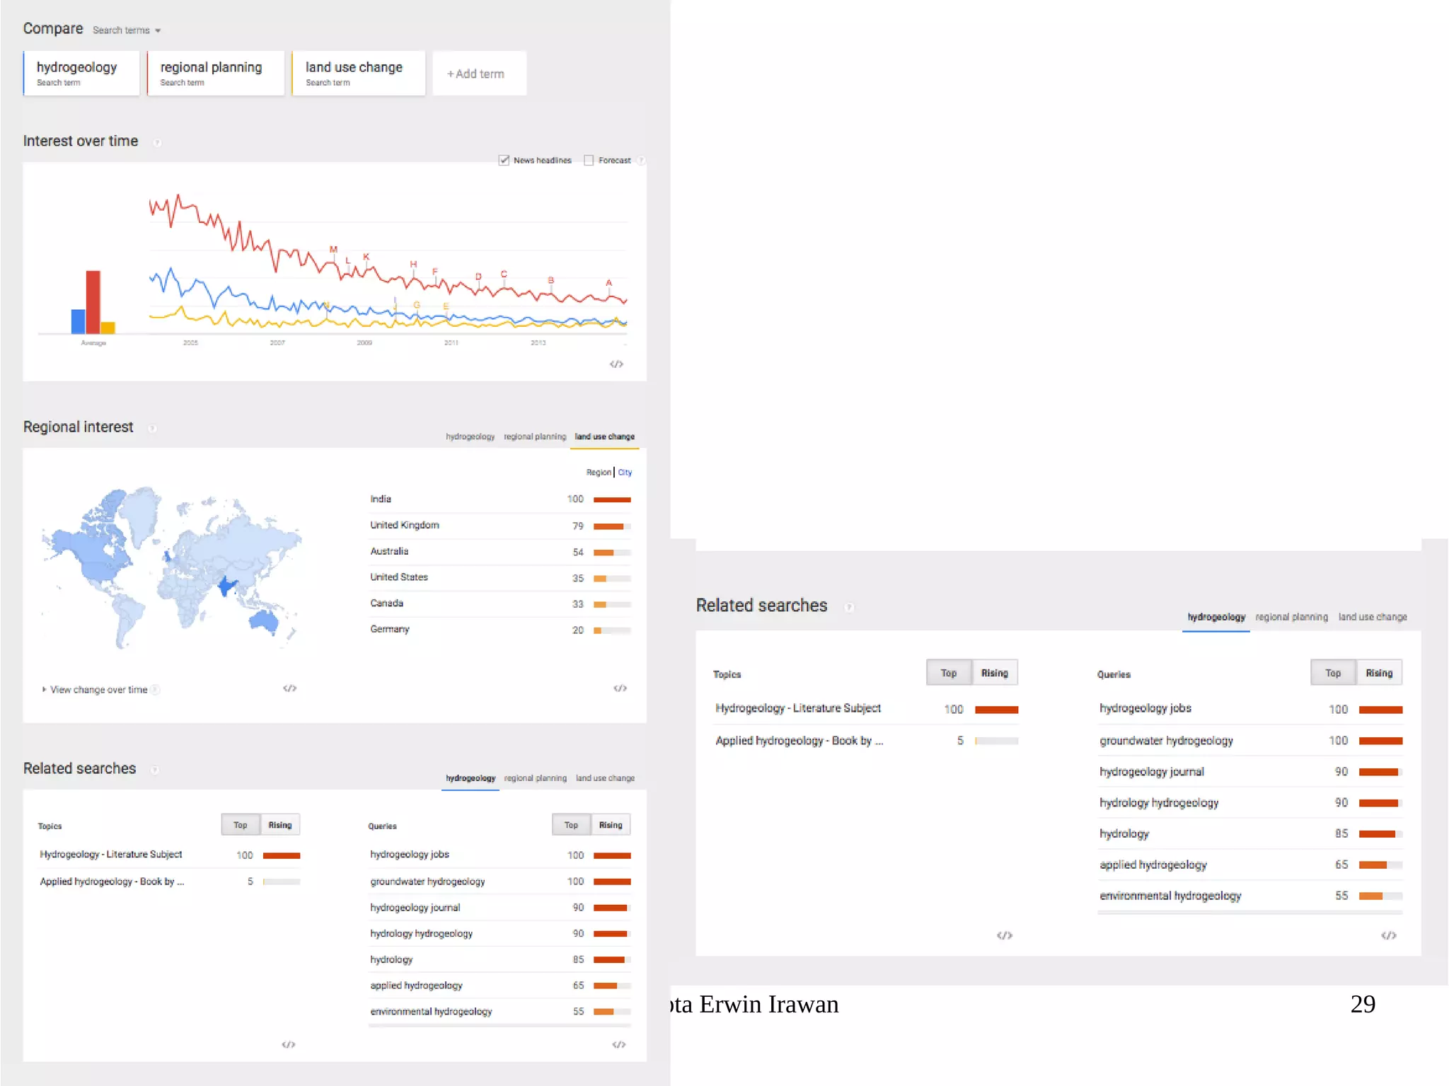
Task: Click India's red interest bar
Action: (612, 499)
